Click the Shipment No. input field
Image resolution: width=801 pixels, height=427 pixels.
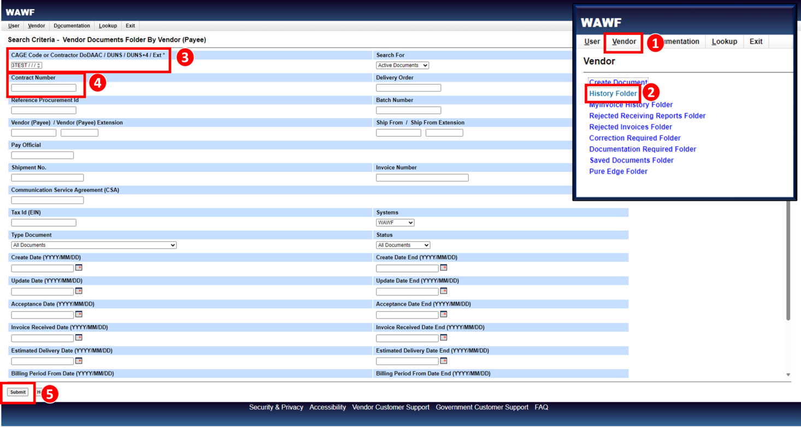pyautogui.click(x=47, y=177)
